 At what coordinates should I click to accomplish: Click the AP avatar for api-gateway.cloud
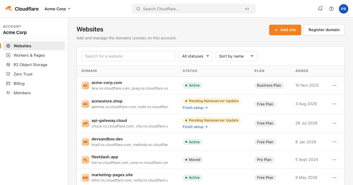pos(85,123)
